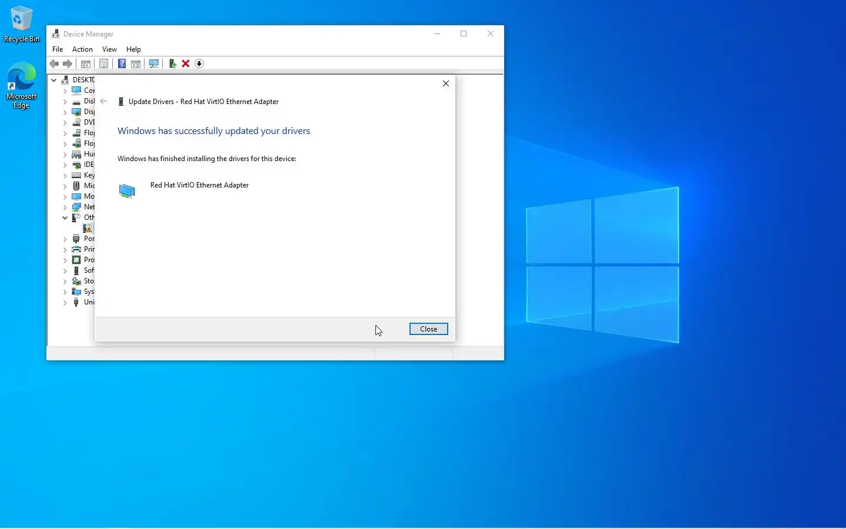Maximize the Device Manager window
The width and height of the screenshot is (846, 529).
click(x=464, y=34)
